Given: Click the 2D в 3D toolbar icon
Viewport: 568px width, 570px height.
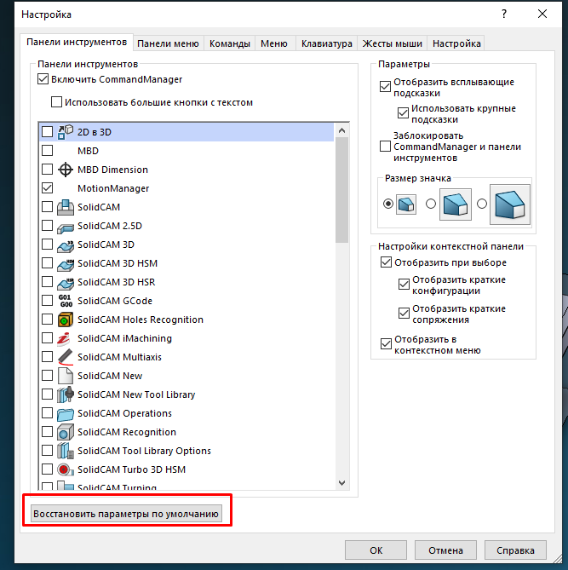Looking at the screenshot, I should pos(66,132).
